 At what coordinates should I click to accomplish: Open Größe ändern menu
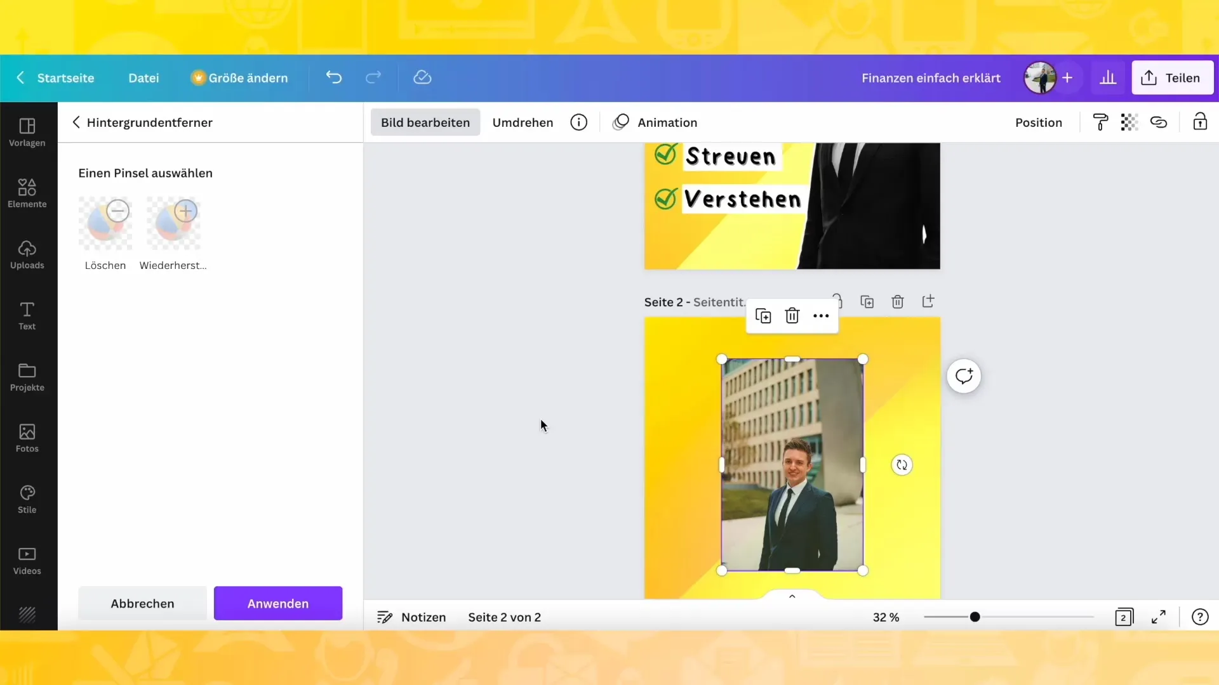click(239, 78)
